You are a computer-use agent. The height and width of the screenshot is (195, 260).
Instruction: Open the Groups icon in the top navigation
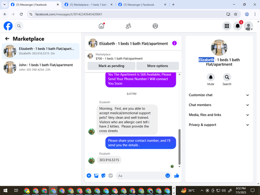pyautogui.click(x=155, y=26)
